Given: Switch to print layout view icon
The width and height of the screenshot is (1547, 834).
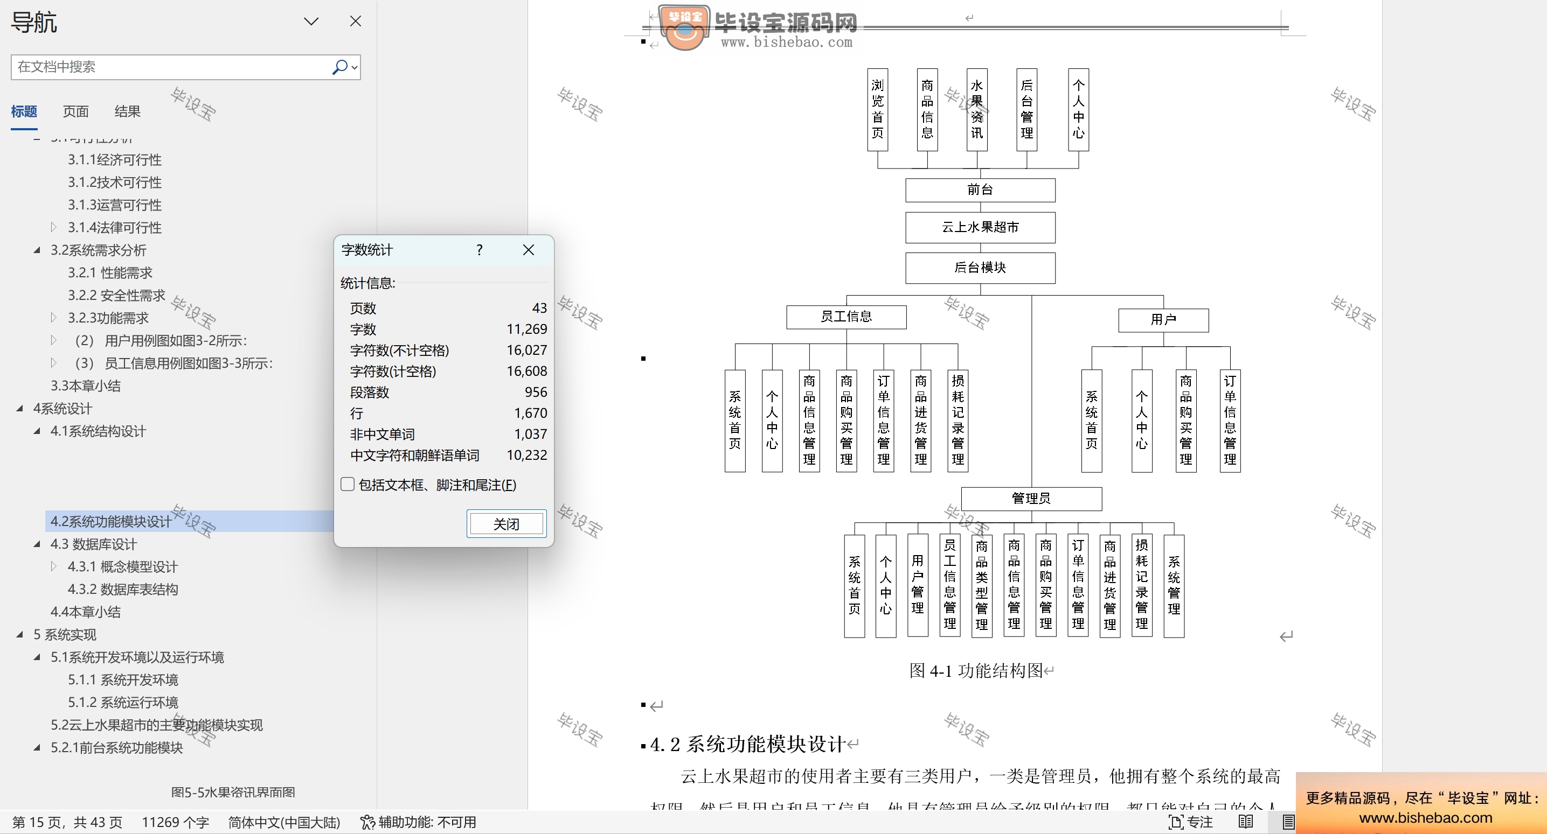Looking at the screenshot, I should point(1288,822).
